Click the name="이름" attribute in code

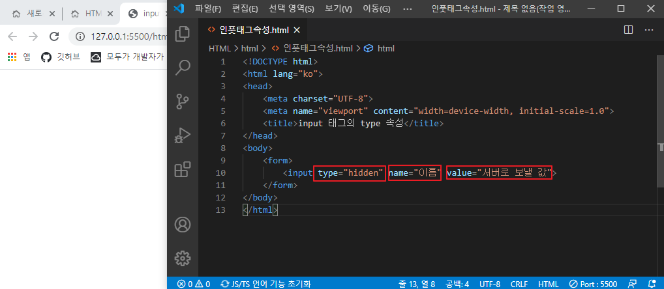pyautogui.click(x=415, y=172)
